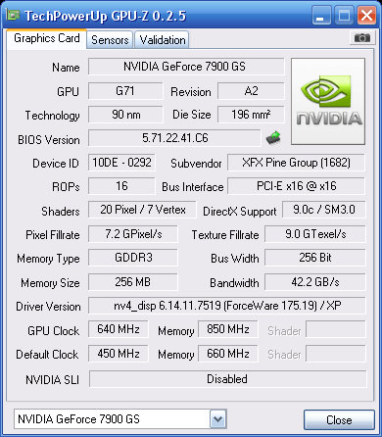This screenshot has height=437, width=382.
Task: Click the Subvendor XFX Pine Group field
Action: [296, 163]
